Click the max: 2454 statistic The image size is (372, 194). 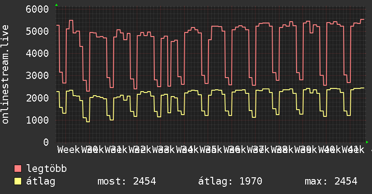click(x=331, y=181)
